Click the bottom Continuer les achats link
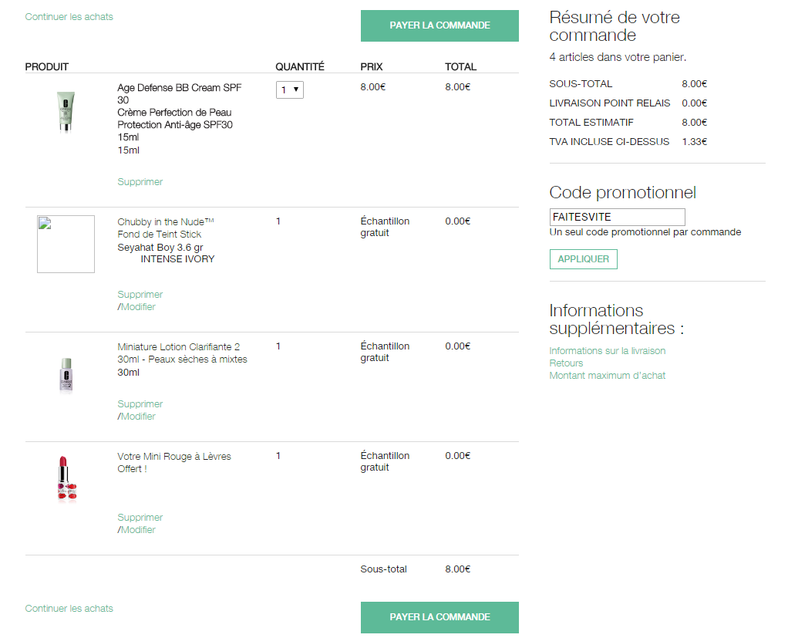The width and height of the screenshot is (788, 638). pyautogui.click(x=69, y=609)
